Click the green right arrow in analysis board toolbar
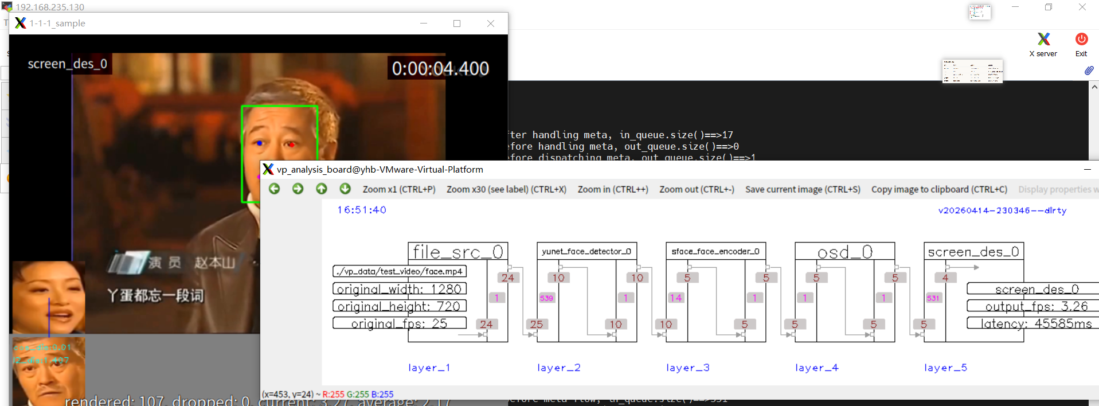This screenshot has width=1099, height=406. pos(298,189)
